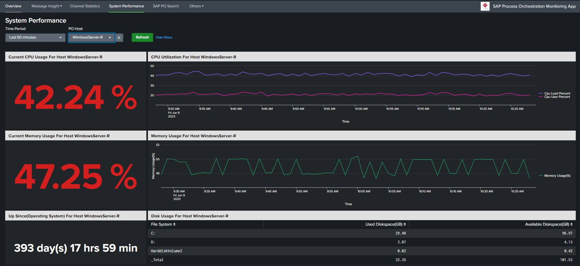Click the 29.48 used diskspace cell
The height and width of the screenshot is (266, 580).
(401, 233)
